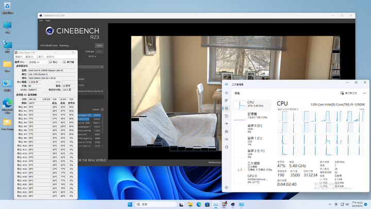
Task: Select the 24243 score ranking row in Cinebench
Action: coord(90,119)
